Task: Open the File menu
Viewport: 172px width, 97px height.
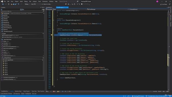Action: point(5,1)
